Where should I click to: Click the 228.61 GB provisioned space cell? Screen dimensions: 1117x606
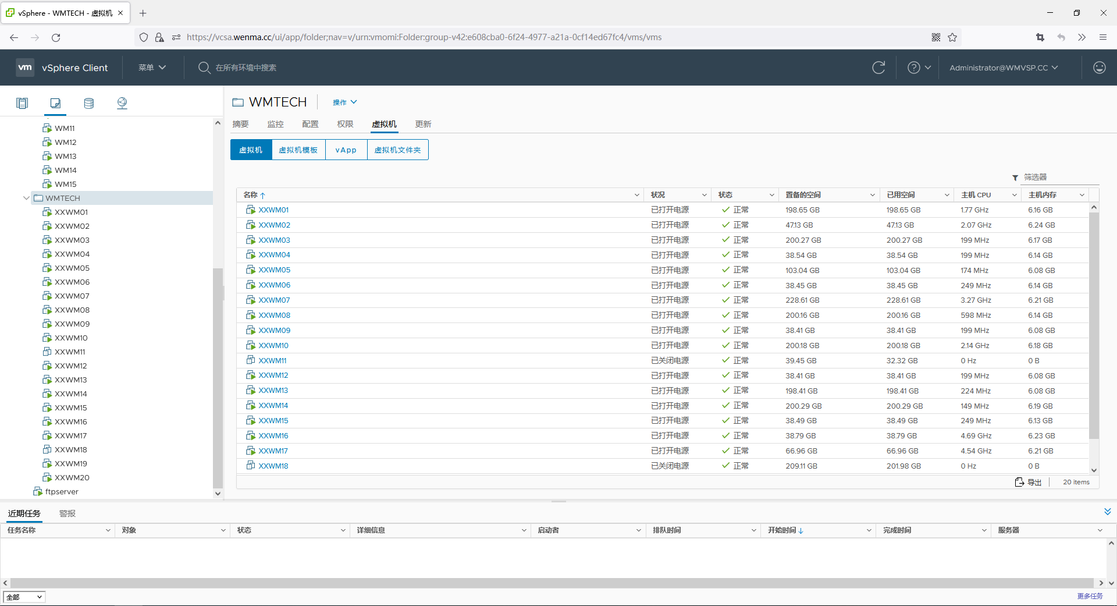point(802,300)
